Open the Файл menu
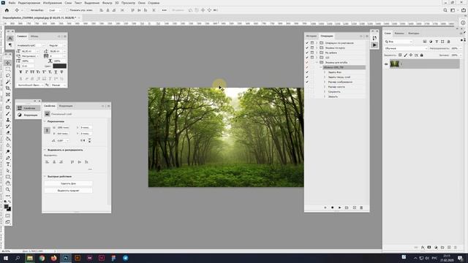 pyautogui.click(x=12, y=3)
